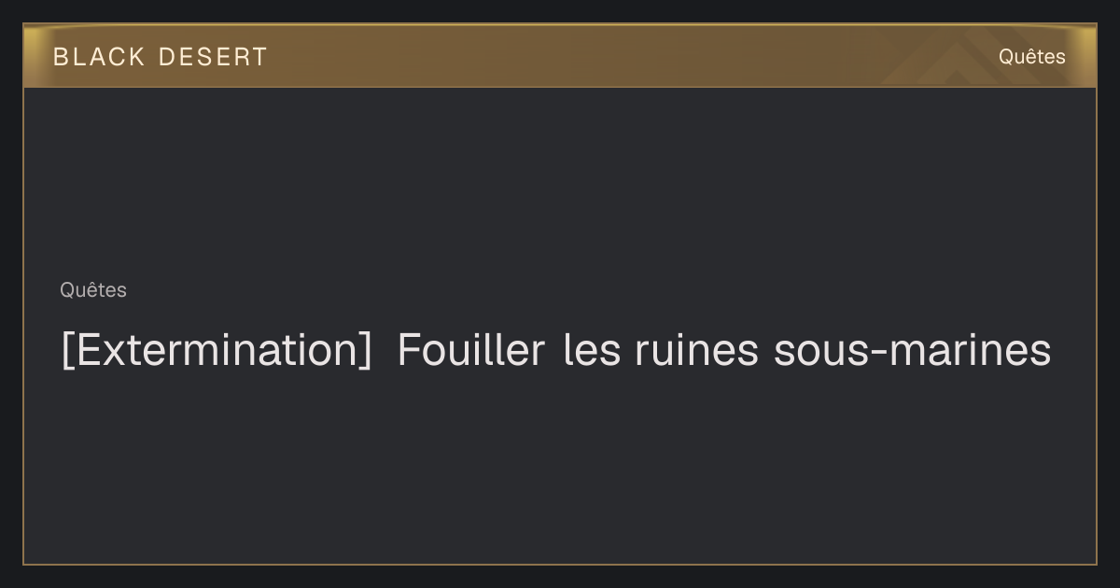Viewport: 1120px width, 588px height.
Task: Click the empty dark area below the quest title
Action: (560, 467)
